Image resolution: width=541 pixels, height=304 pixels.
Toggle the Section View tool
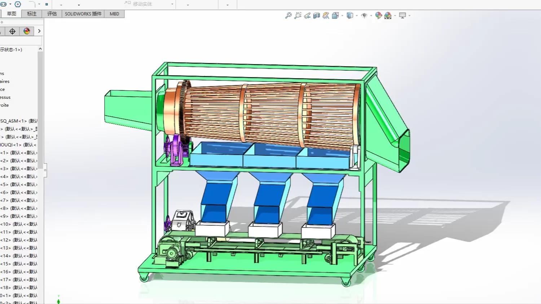(x=316, y=16)
